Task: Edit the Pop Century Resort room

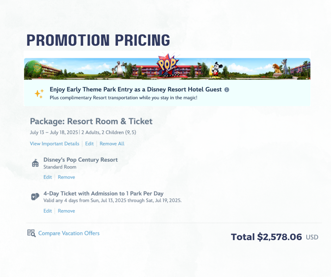Action: click(x=48, y=177)
